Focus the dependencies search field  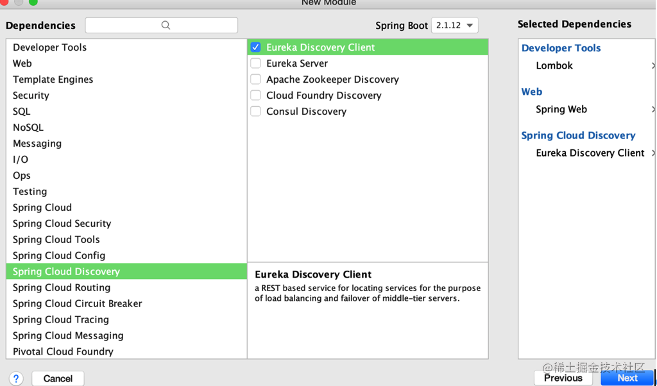tap(161, 26)
